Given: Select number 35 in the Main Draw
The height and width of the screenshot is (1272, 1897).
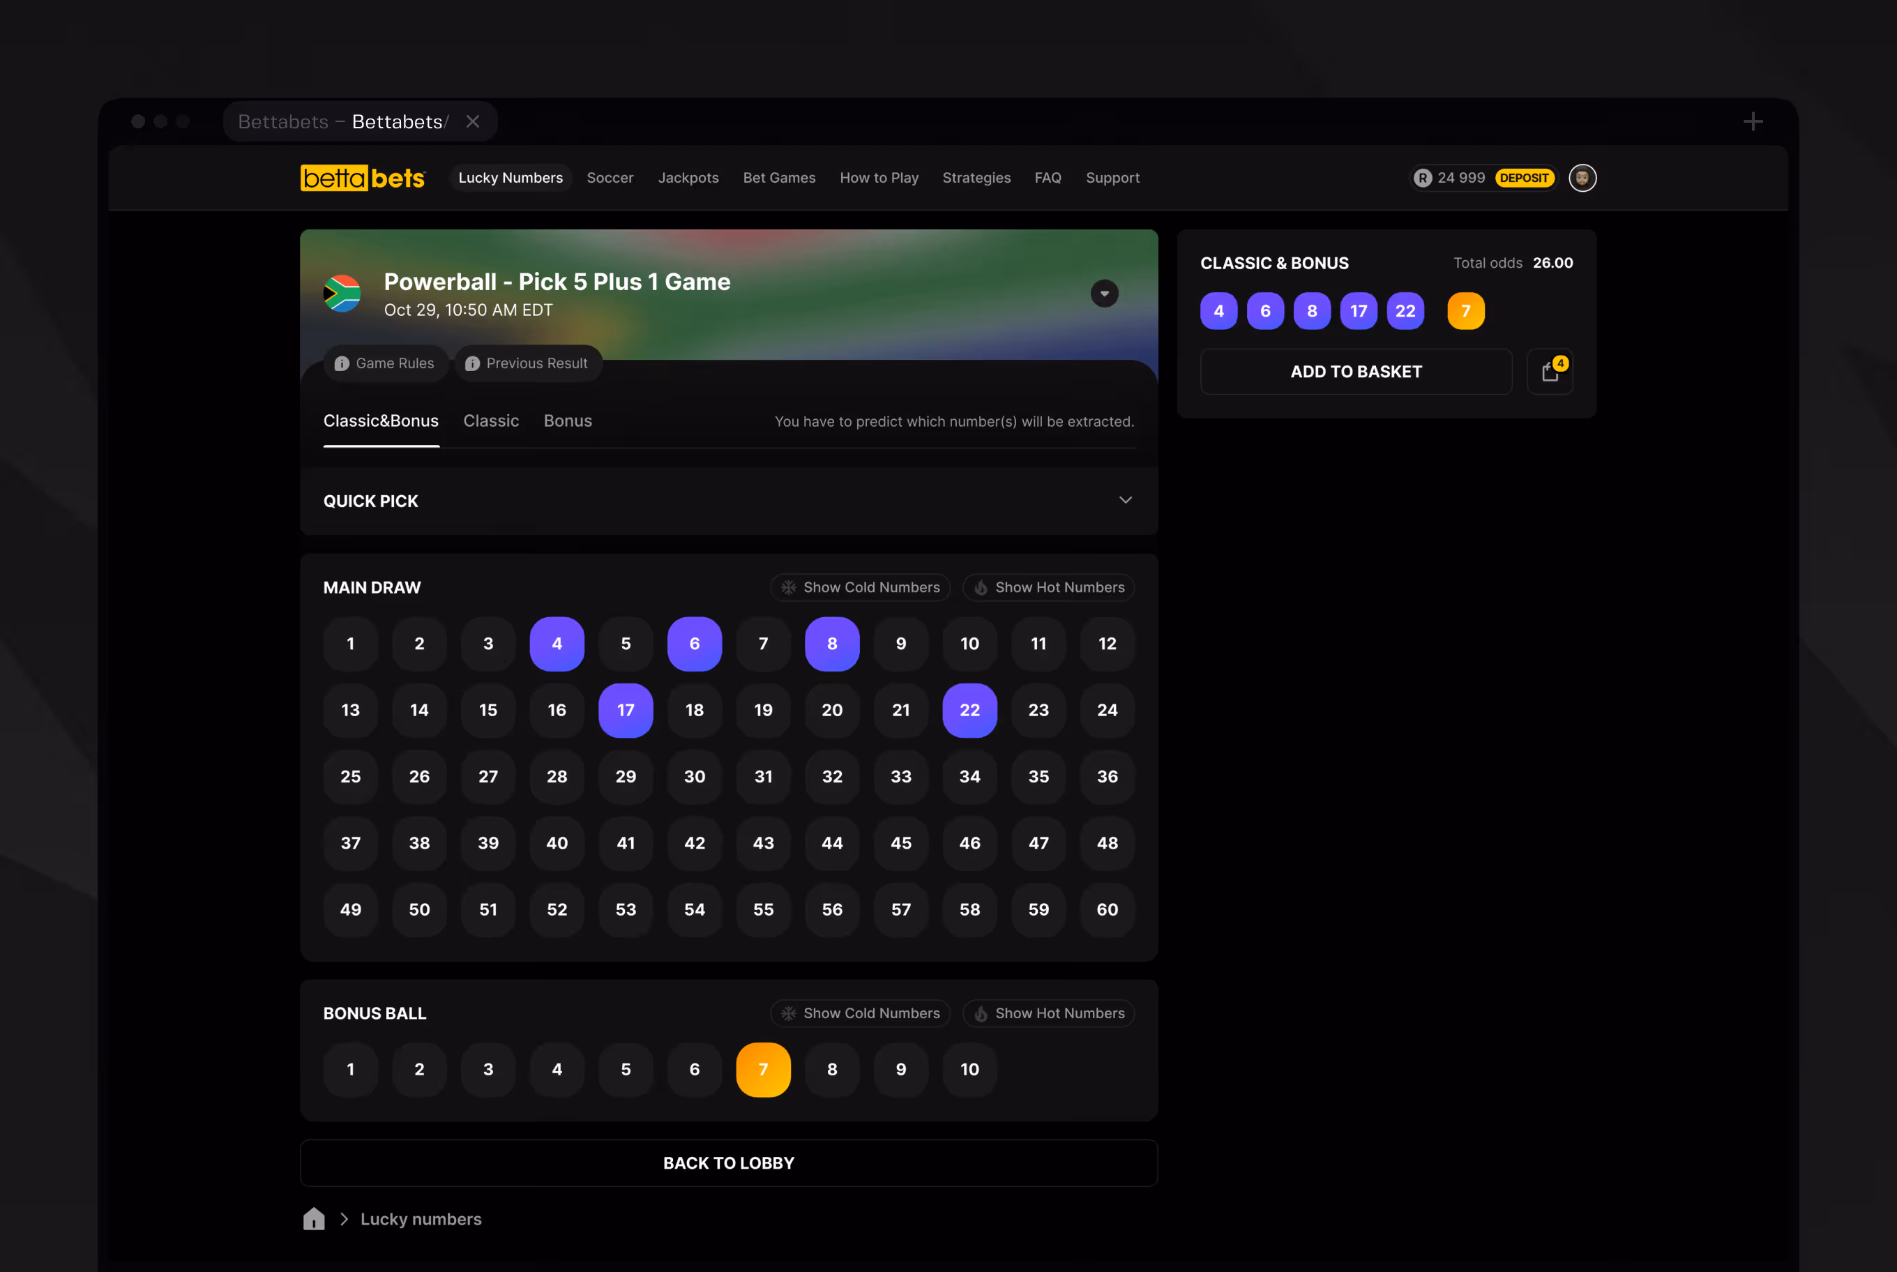Looking at the screenshot, I should pyautogui.click(x=1038, y=776).
